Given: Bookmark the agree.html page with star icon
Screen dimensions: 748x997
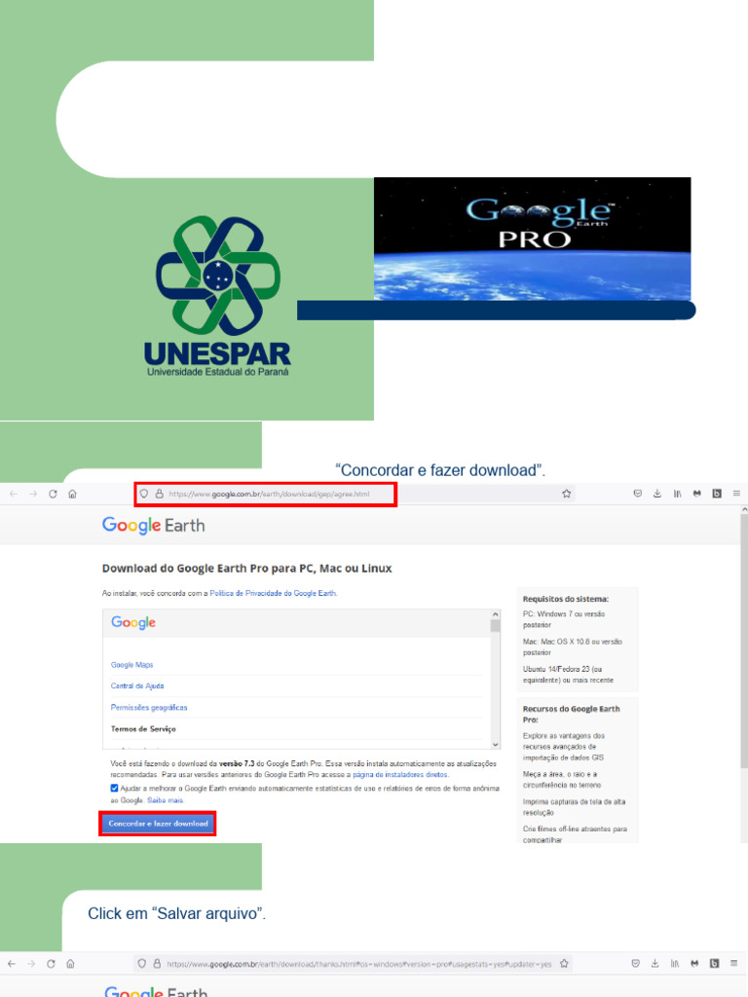Looking at the screenshot, I should tap(566, 494).
